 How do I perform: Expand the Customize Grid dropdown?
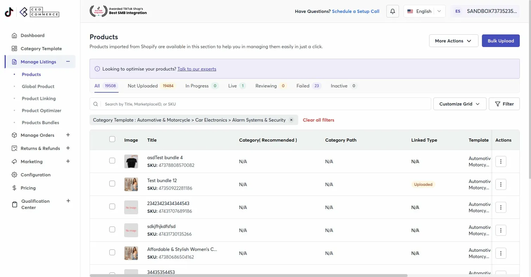[x=460, y=104]
